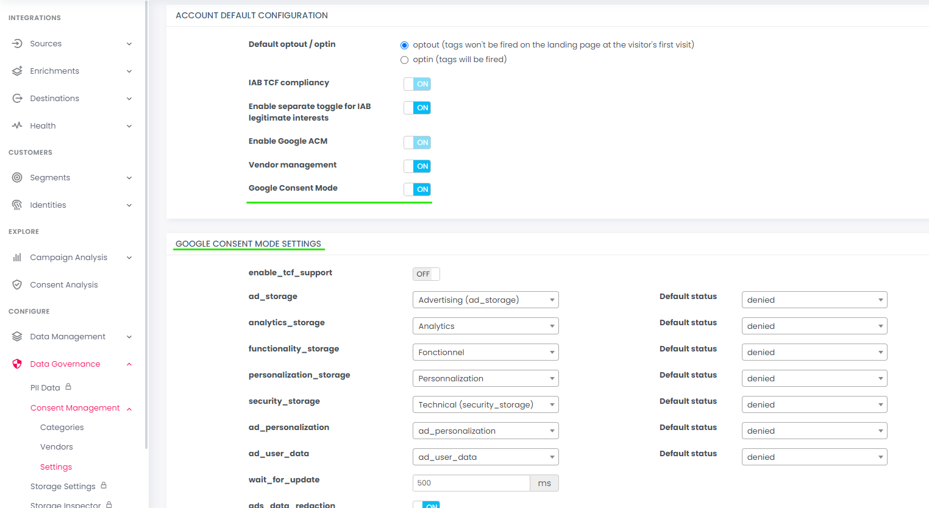Disable the Google Consent Mode toggle

point(418,189)
